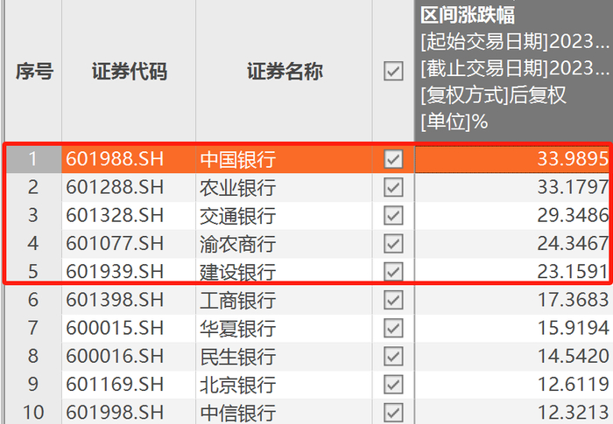Click the name 建设银行

click(237, 272)
